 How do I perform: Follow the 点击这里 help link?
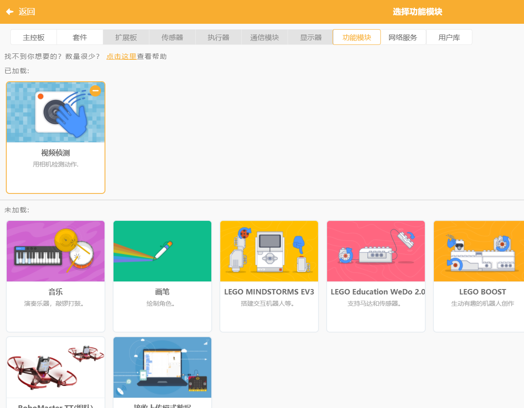pos(121,57)
